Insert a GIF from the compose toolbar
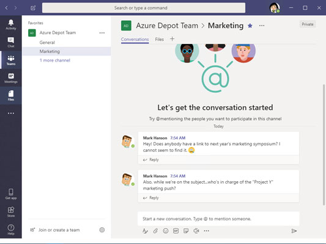Screen dimensions: 326x244 (176, 231)
